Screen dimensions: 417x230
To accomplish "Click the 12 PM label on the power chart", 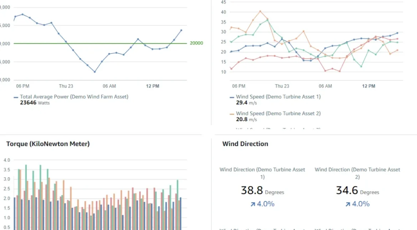I will [153, 86].
